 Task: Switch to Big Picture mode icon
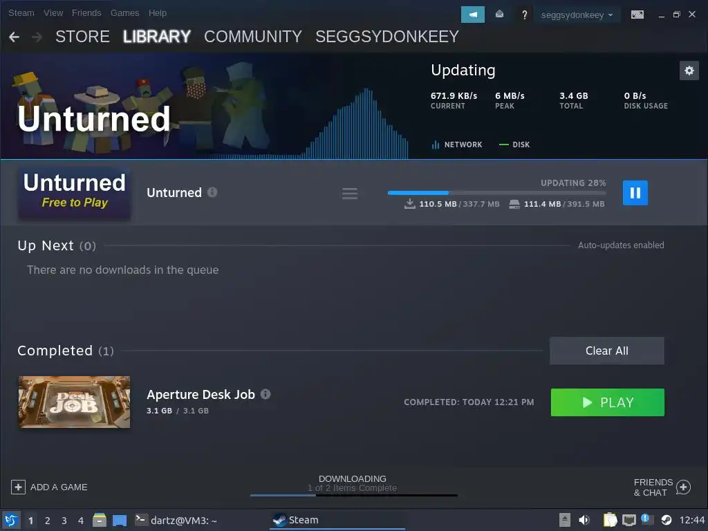tap(637, 15)
